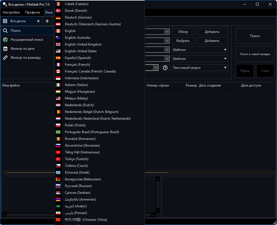Screen dimensions: 277x225
Task: Close the Все диски tab
Action: click(38, 21)
